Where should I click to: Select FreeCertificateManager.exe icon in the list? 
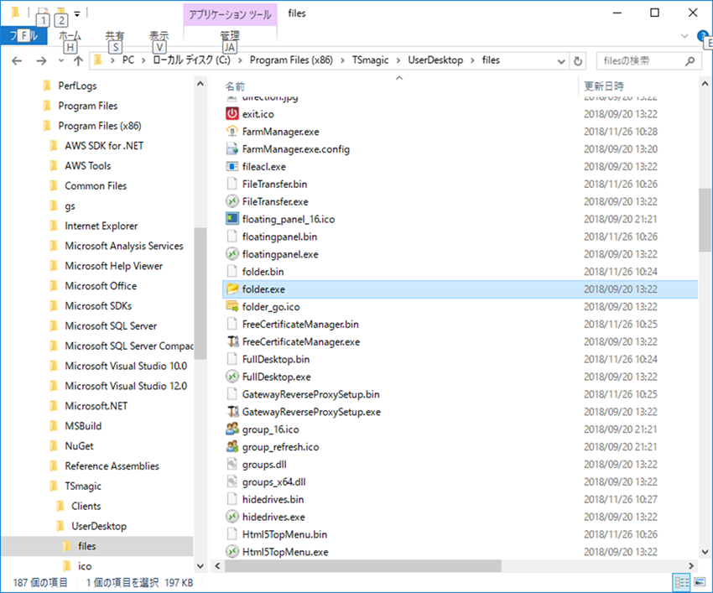click(x=232, y=342)
